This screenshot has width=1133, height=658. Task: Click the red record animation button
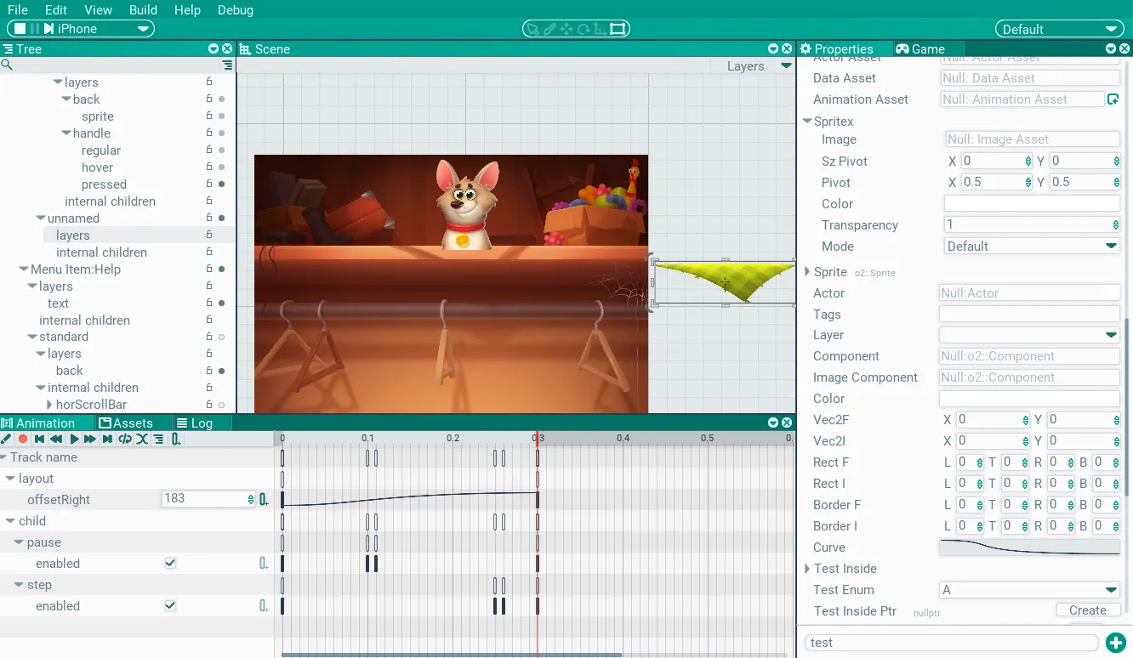[x=23, y=440]
